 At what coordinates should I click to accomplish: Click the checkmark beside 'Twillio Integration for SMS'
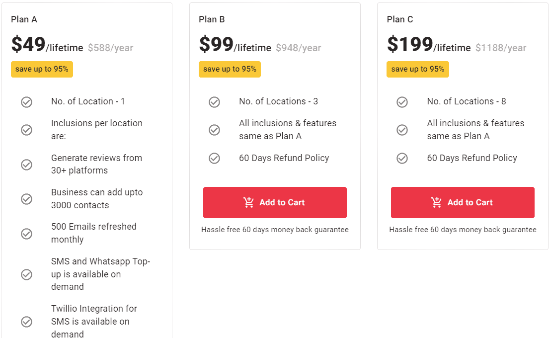pyautogui.click(x=26, y=321)
